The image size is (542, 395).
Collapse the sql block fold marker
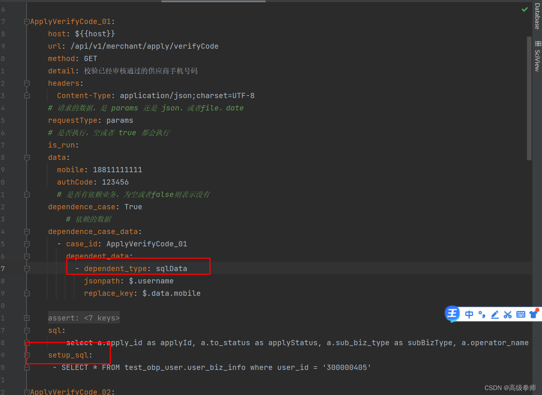point(27,330)
